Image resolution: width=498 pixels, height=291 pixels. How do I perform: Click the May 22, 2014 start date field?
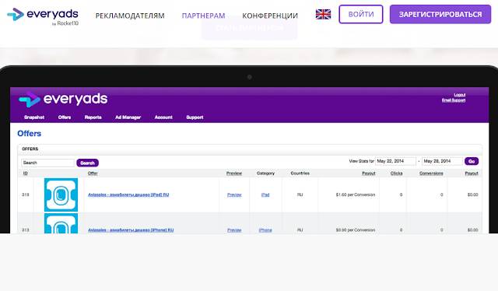click(395, 161)
